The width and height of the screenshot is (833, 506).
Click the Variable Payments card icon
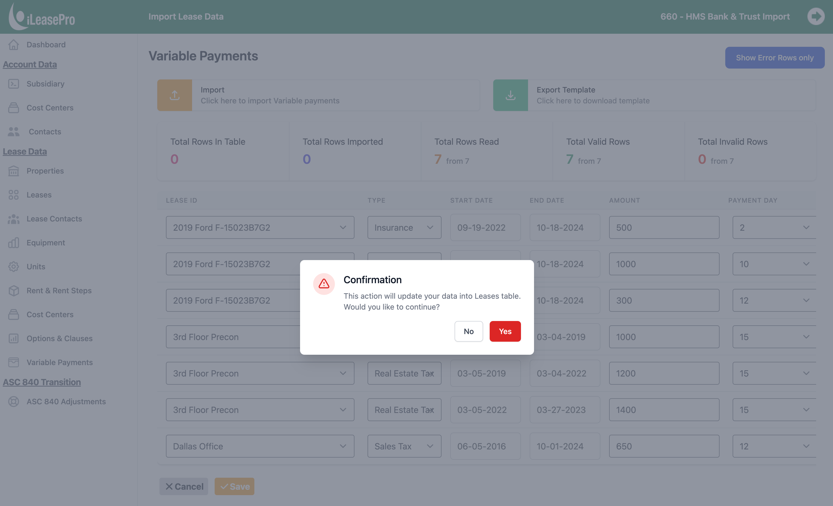tap(14, 362)
